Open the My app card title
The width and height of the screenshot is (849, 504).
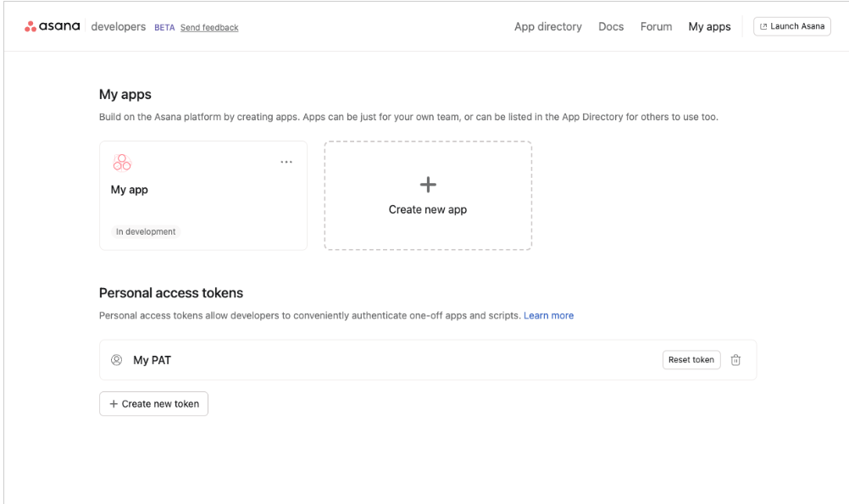(130, 190)
